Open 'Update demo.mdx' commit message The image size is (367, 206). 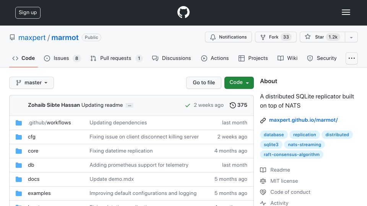click(112, 179)
